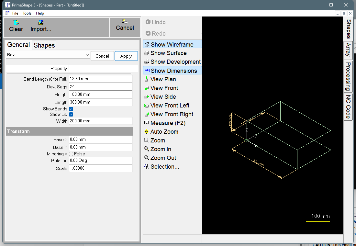356x246 pixels.
Task: Select the Shapes vertical side tab
Action: point(349,29)
